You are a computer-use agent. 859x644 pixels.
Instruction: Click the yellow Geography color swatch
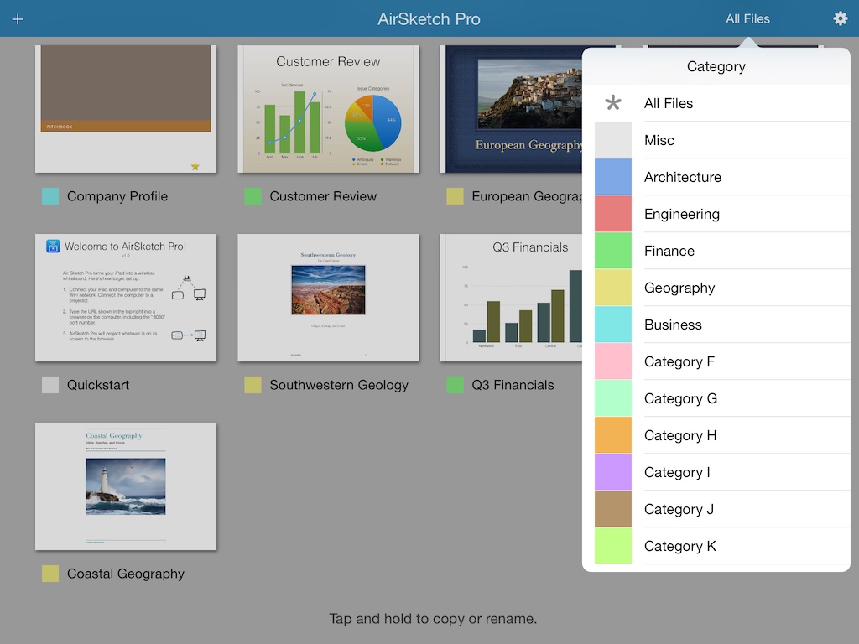coord(613,288)
